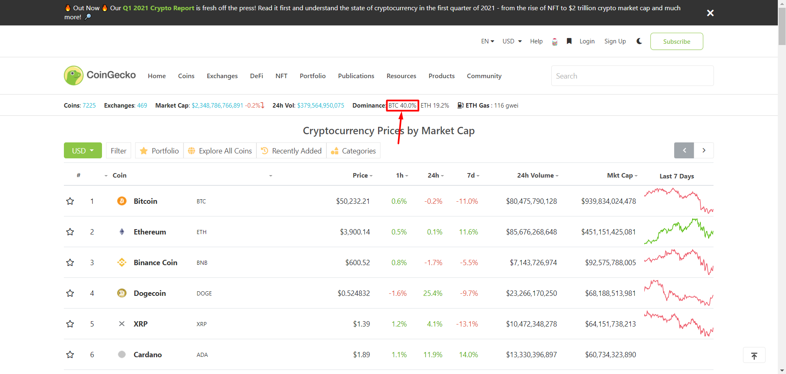Sort table by Coin name column

tap(120, 175)
